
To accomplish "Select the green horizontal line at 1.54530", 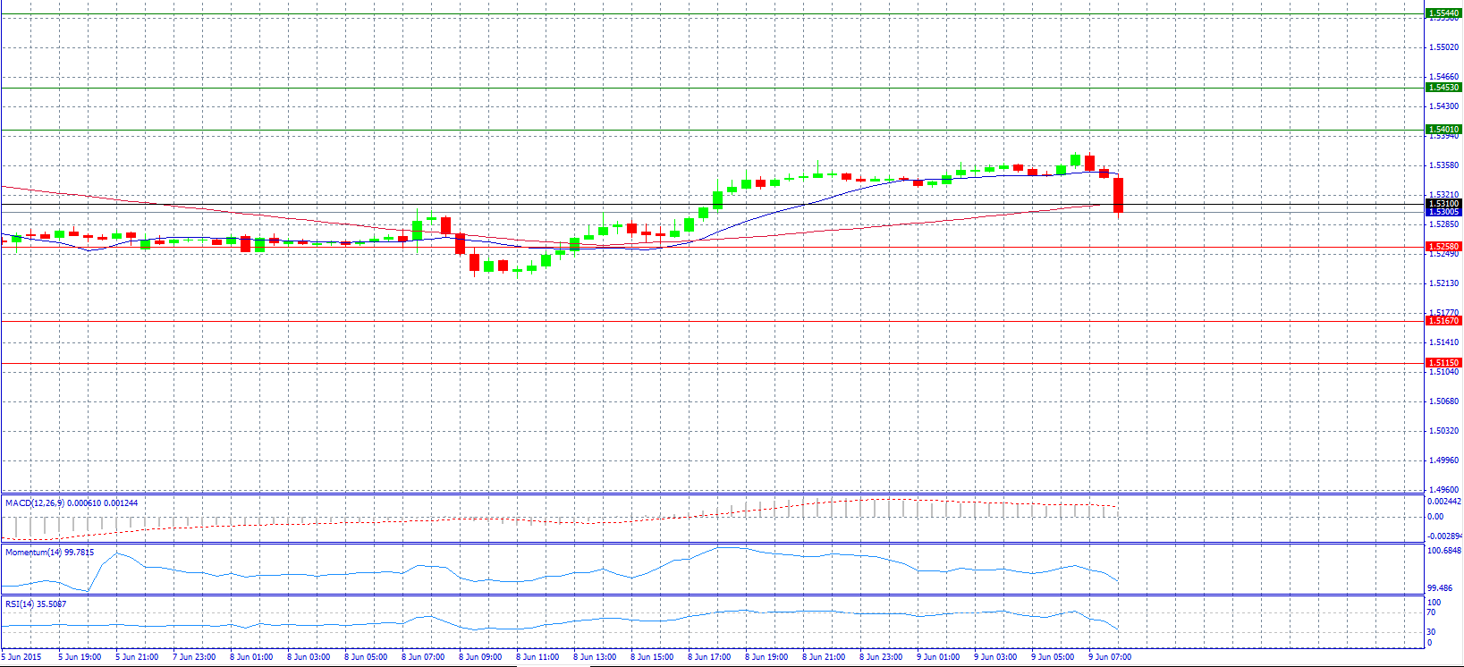I will (x=713, y=88).
